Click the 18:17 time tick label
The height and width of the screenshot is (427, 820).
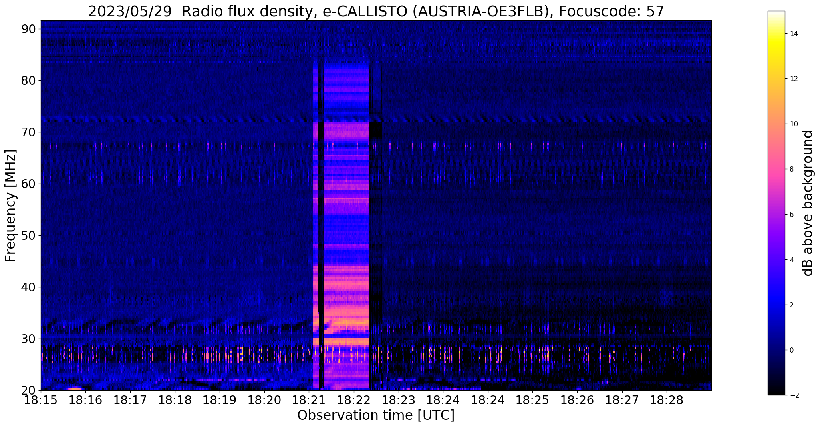(130, 401)
